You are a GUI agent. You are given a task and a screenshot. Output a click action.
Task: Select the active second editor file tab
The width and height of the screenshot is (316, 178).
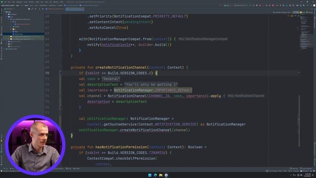[x=75, y=9]
